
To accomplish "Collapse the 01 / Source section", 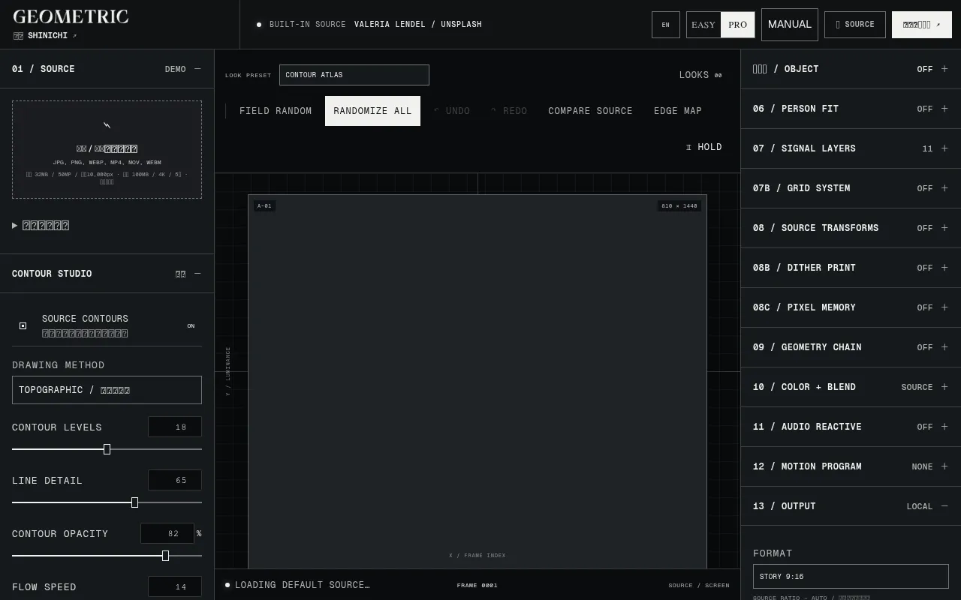I will coord(107,69).
